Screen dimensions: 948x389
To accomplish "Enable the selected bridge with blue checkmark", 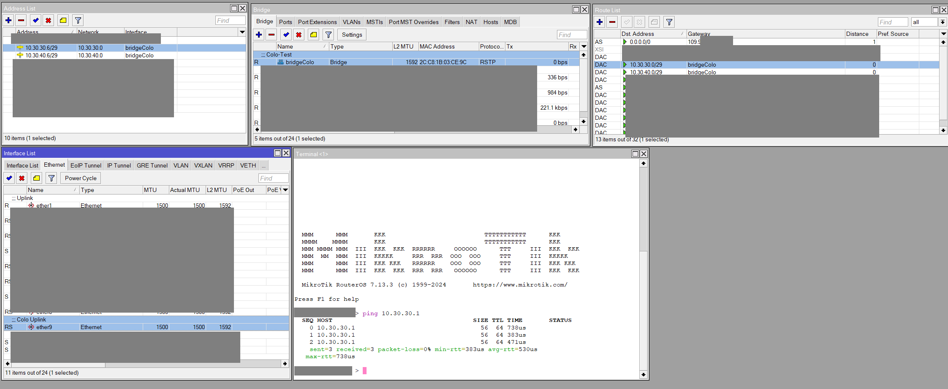I will click(x=286, y=35).
